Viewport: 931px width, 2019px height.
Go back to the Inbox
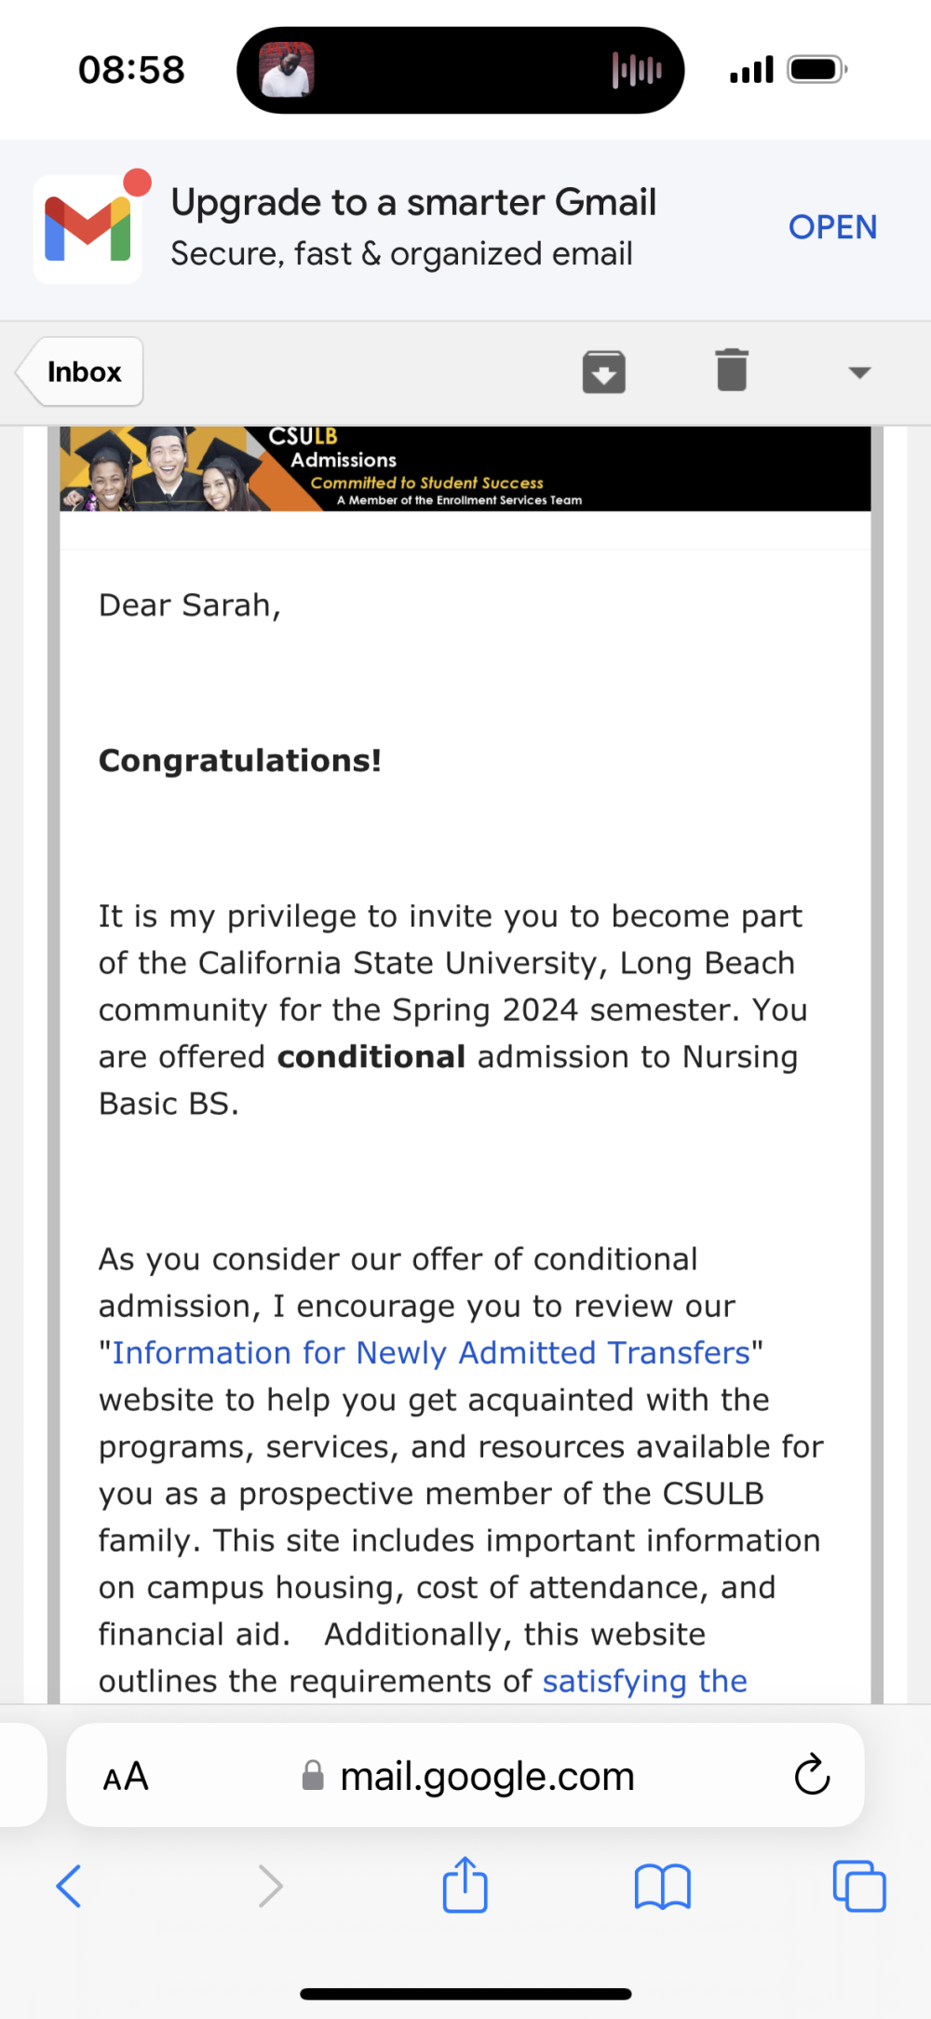pos(81,372)
